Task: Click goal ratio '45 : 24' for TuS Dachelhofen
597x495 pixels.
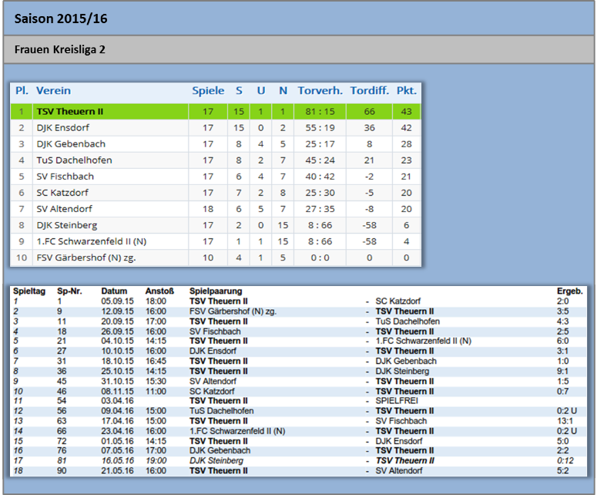Action: tap(320, 160)
